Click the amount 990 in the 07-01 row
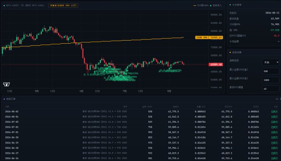281x161 pixels. click(150, 132)
